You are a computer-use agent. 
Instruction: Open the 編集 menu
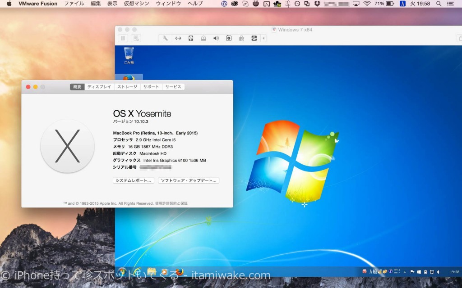tap(96, 4)
